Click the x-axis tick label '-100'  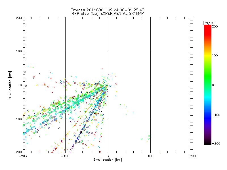pos(65,156)
